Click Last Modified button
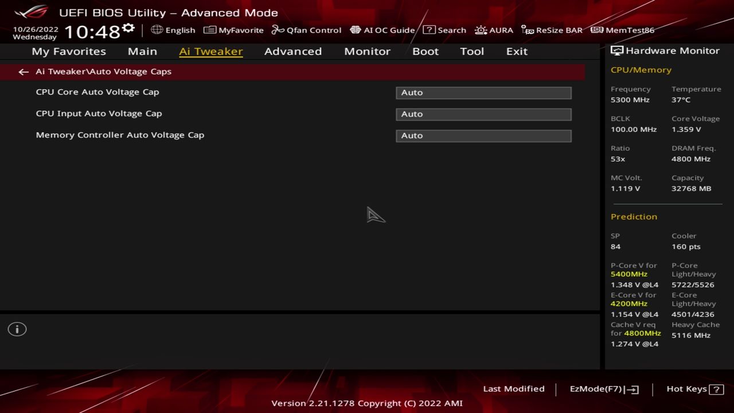Image resolution: width=734 pixels, height=413 pixels. [x=514, y=389]
